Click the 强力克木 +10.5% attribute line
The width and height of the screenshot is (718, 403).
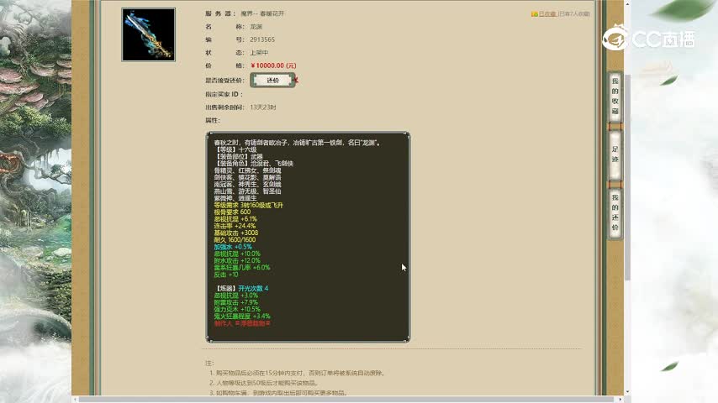point(237,309)
